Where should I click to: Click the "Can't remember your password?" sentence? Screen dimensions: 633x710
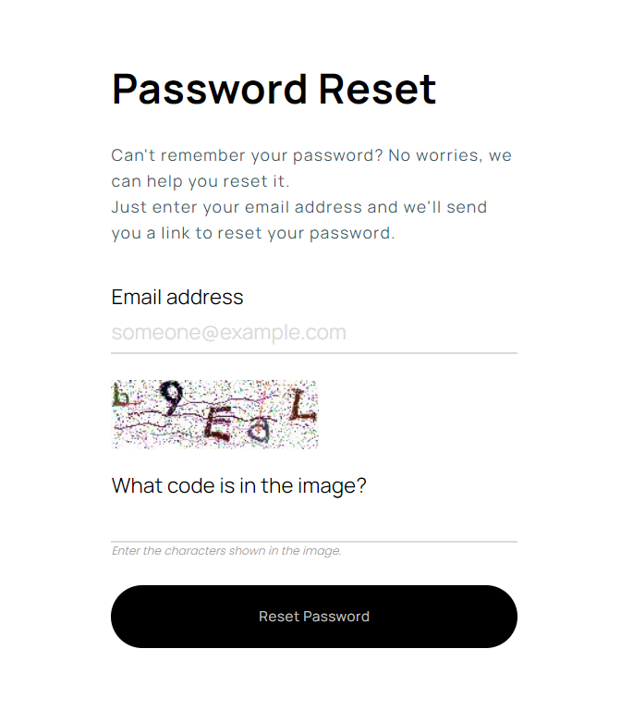click(247, 155)
